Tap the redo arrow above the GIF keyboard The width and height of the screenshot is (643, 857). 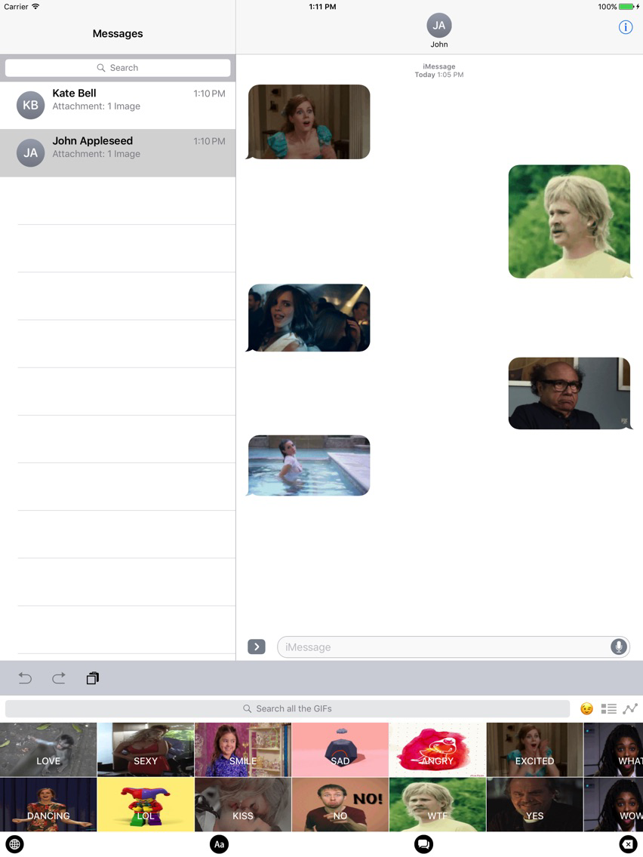point(59,677)
